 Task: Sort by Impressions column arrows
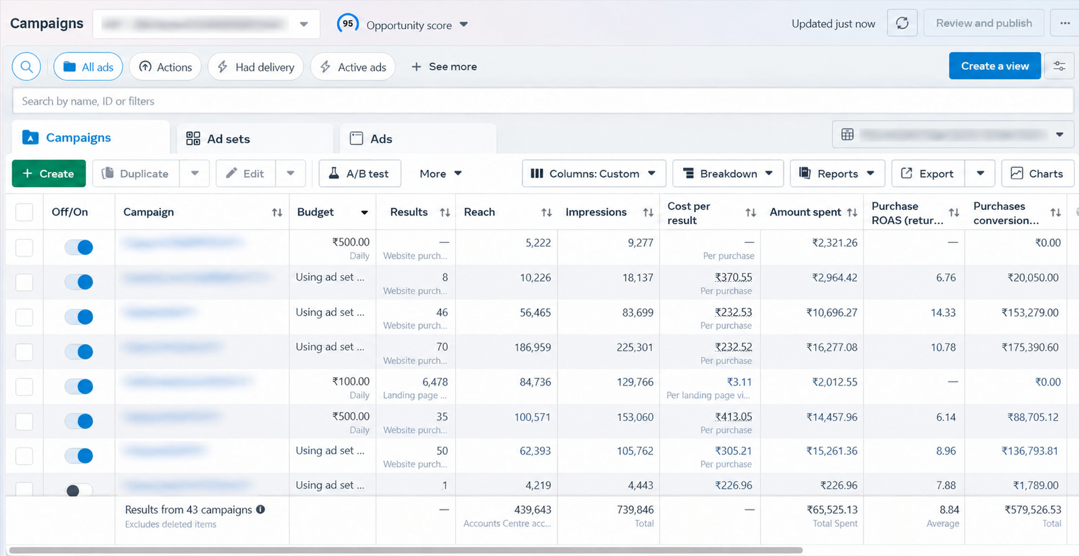[x=648, y=213]
